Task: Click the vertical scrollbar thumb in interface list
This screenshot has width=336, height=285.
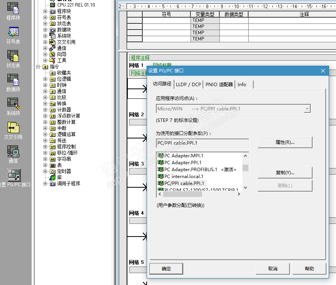Action: tap(245, 168)
